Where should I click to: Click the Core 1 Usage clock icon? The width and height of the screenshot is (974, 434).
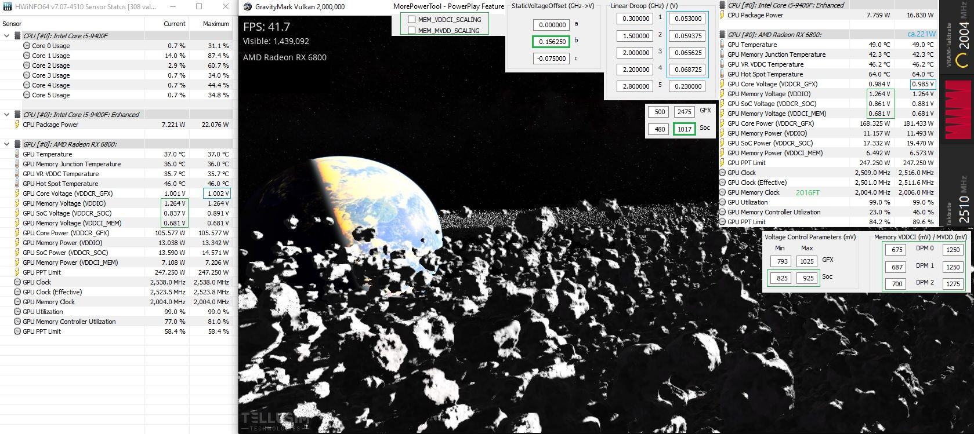click(x=27, y=56)
